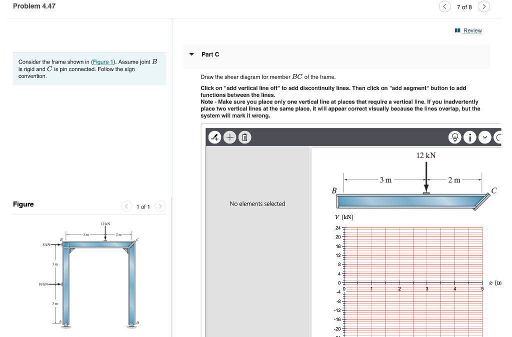Collapse the Part C section triangle
This screenshot has height=337, width=512.
[x=191, y=54]
